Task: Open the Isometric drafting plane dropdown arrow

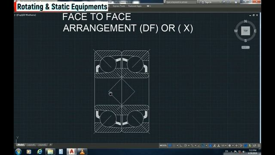Action: 196,146
